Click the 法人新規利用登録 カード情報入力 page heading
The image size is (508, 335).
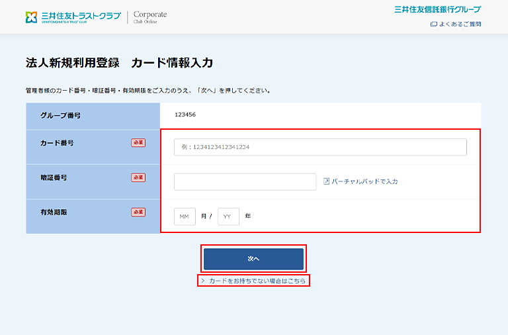coord(119,63)
